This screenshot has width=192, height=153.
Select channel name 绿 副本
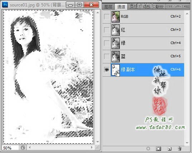(x=128, y=70)
